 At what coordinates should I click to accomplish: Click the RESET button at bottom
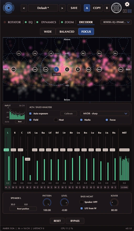[57, 221]
